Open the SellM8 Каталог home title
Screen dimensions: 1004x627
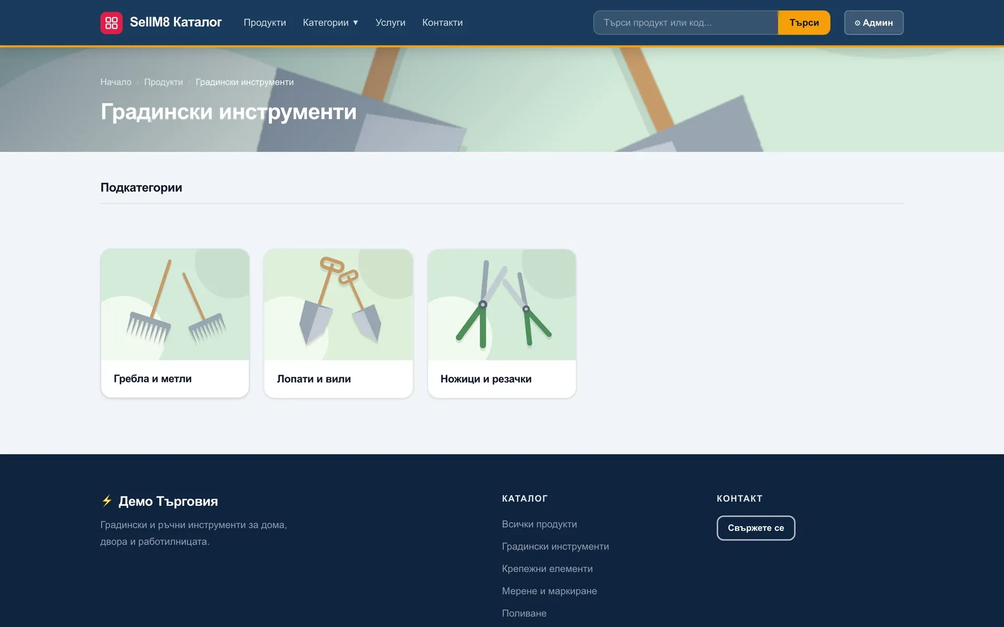pyautogui.click(x=176, y=22)
